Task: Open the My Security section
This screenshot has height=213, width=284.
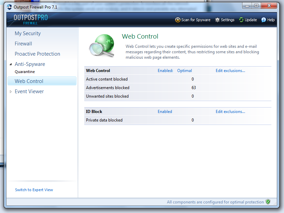Action: 28,33
